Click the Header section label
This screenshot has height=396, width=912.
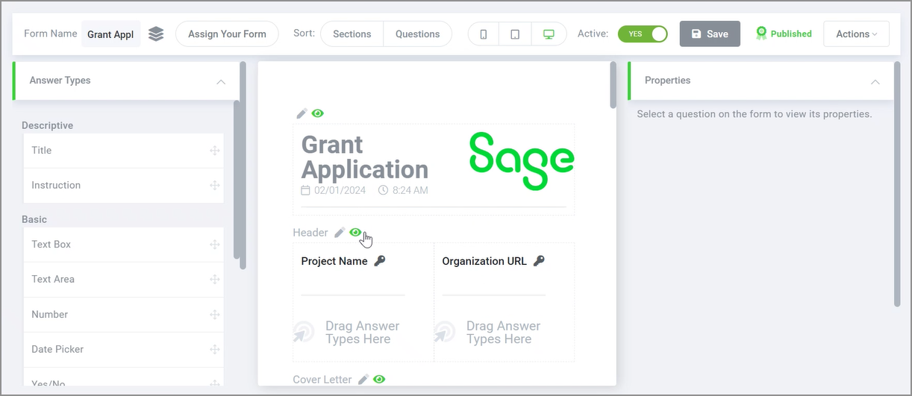tap(310, 233)
